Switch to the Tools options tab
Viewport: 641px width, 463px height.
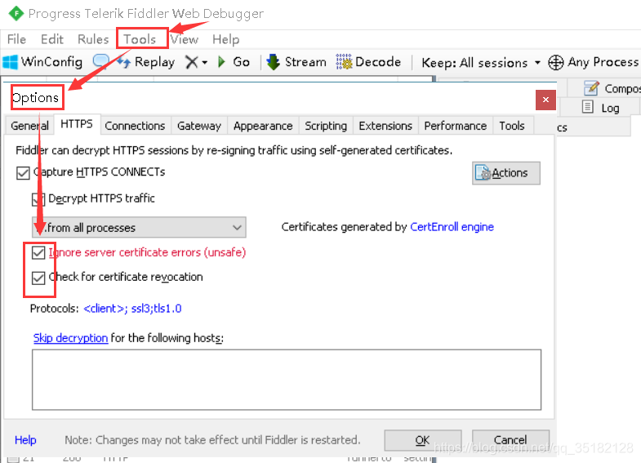pos(512,126)
